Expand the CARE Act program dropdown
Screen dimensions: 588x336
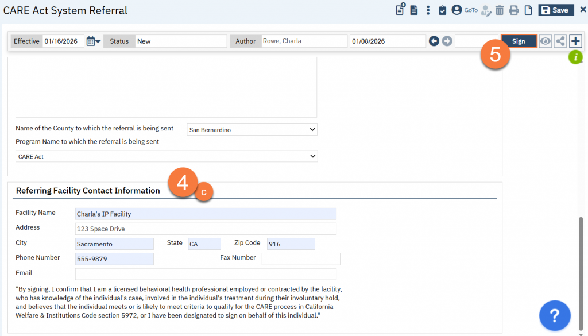point(167,156)
